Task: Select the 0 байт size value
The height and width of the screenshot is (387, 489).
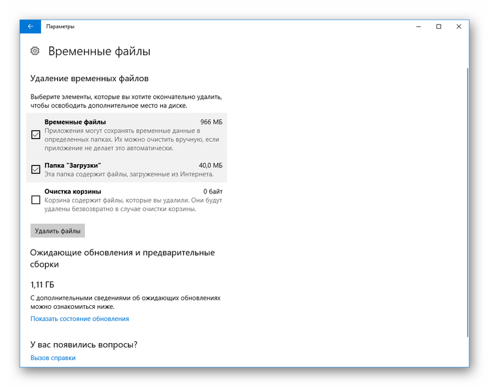Action: (x=213, y=192)
